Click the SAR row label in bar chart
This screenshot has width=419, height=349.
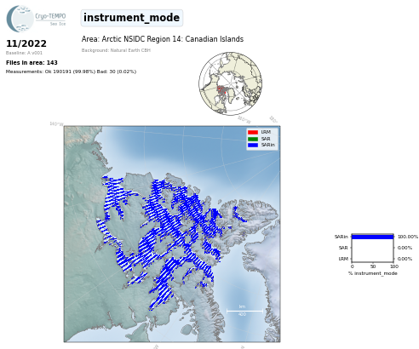[343, 248]
